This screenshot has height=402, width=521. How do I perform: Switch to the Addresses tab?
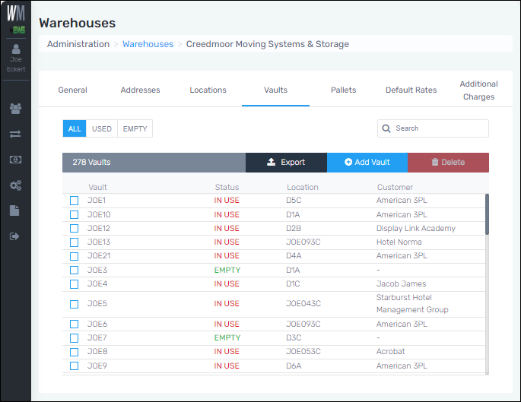tap(140, 90)
